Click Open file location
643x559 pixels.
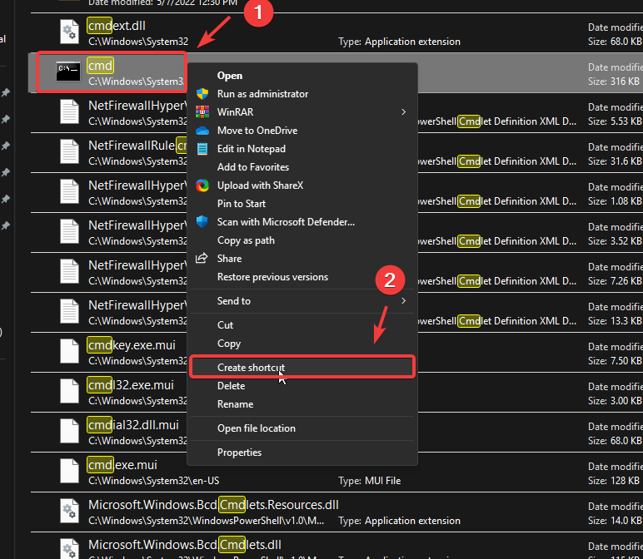302,428
